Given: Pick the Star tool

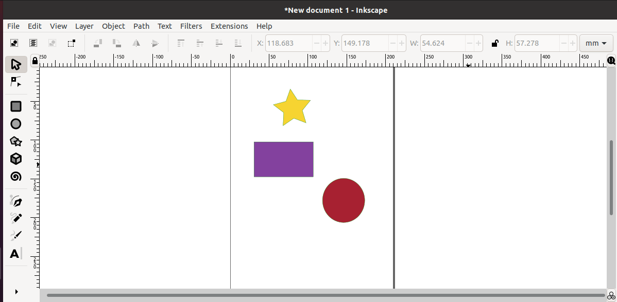Looking at the screenshot, I should point(16,141).
